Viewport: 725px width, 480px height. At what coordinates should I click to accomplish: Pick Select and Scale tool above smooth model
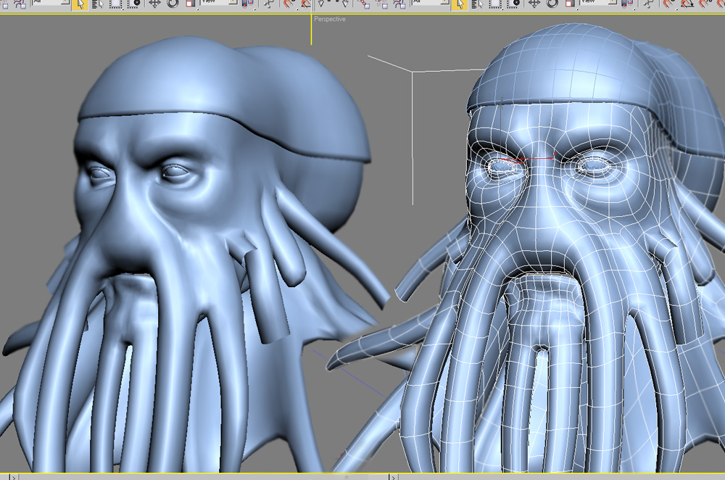click(x=191, y=4)
